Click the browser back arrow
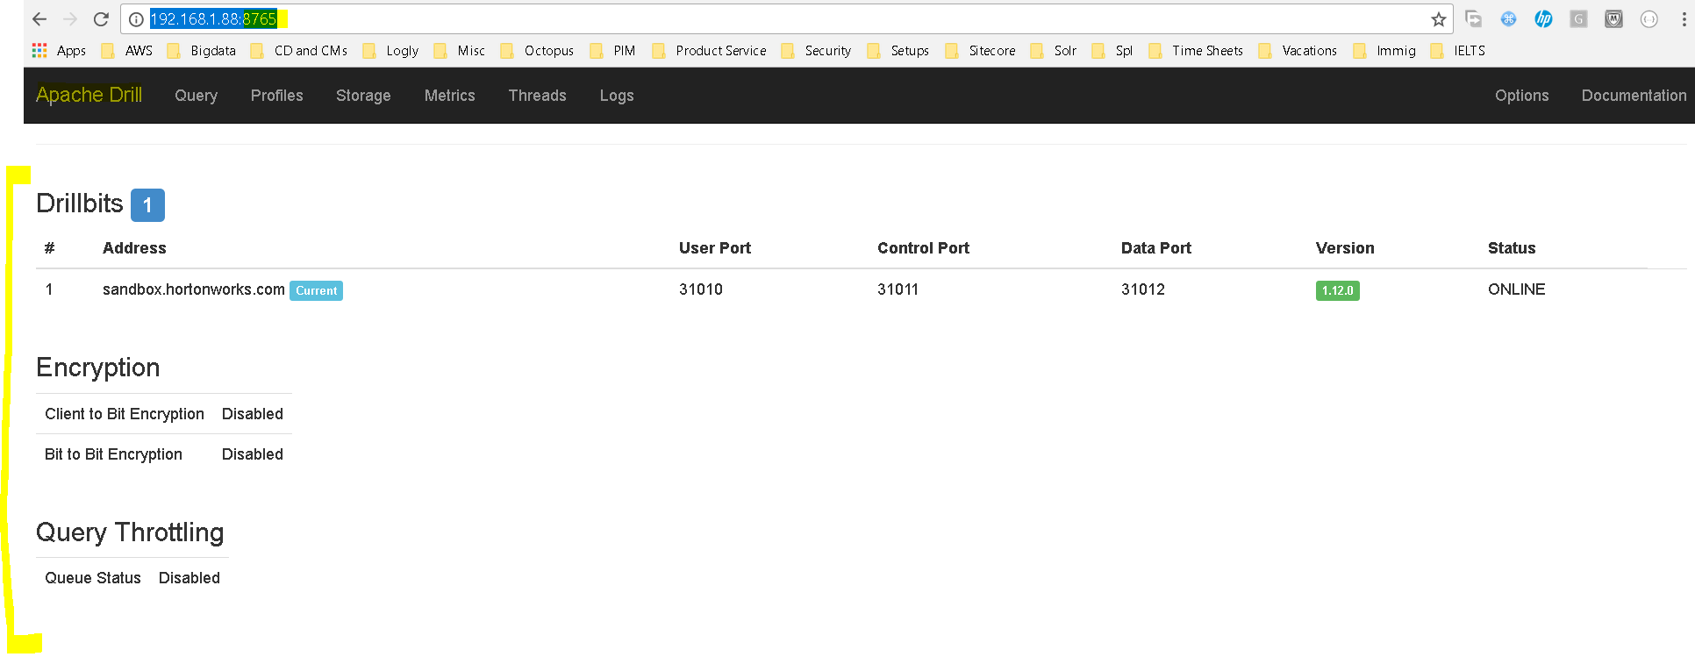1695x657 pixels. [x=39, y=19]
